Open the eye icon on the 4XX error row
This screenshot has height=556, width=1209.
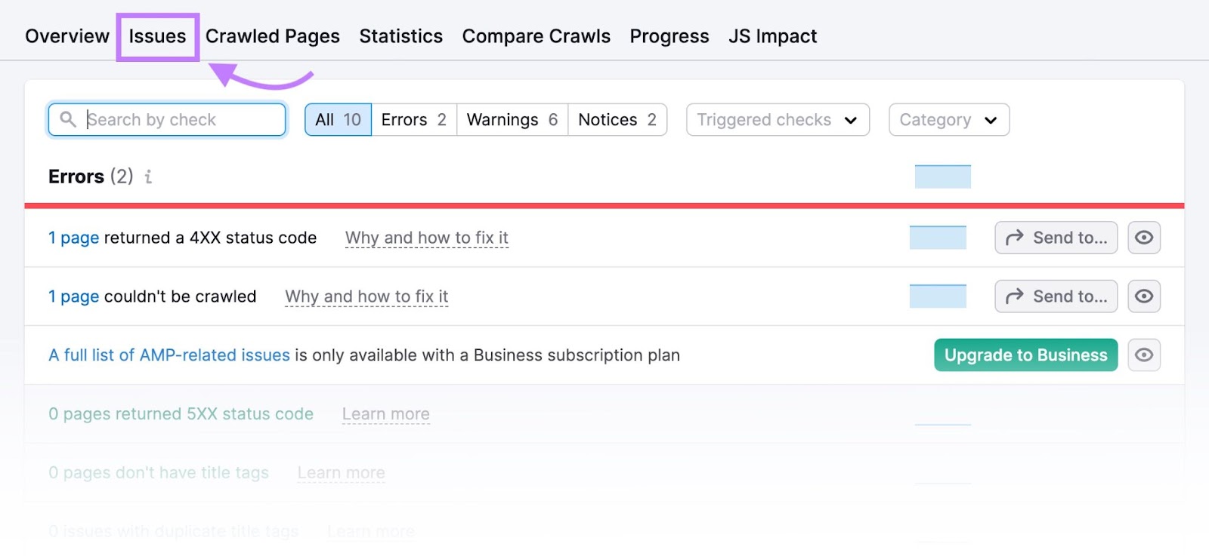pos(1144,237)
